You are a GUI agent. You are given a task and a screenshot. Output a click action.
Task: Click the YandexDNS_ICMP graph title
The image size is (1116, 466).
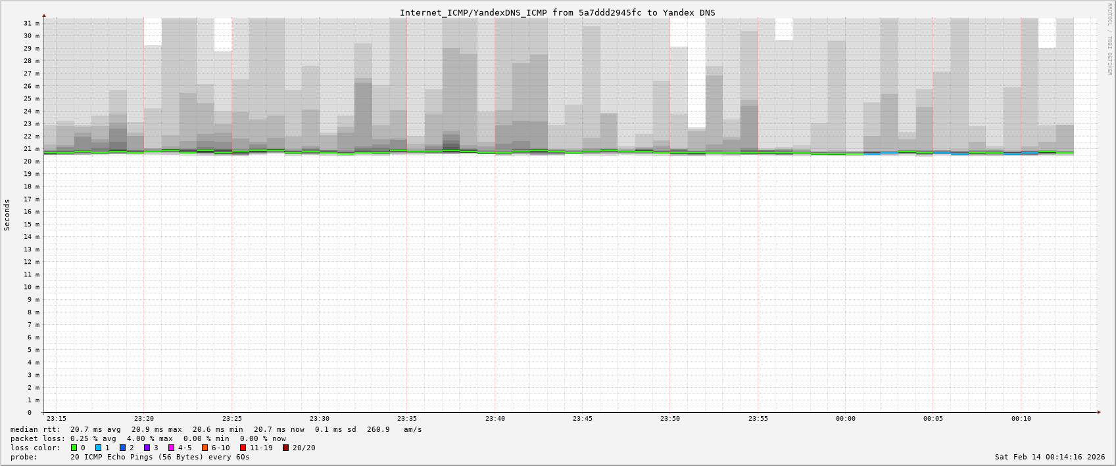tap(557, 12)
